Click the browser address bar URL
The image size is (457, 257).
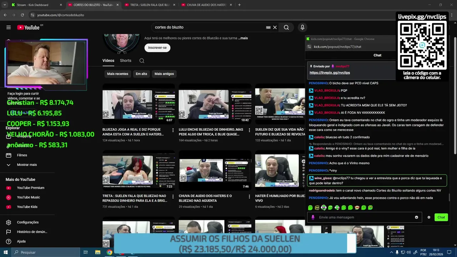coord(61,15)
